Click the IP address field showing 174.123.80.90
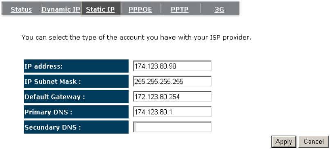Screen dimensions: 330x149 click(172, 66)
